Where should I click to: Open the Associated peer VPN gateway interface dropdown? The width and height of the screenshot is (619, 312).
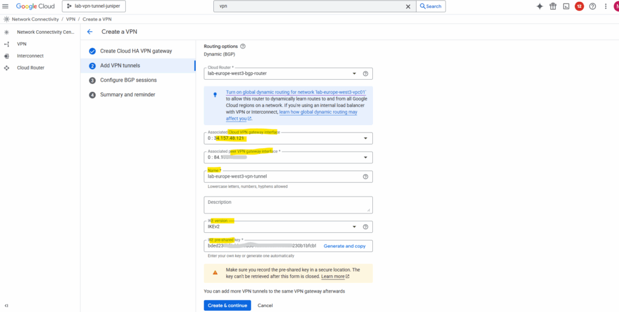tap(288, 157)
